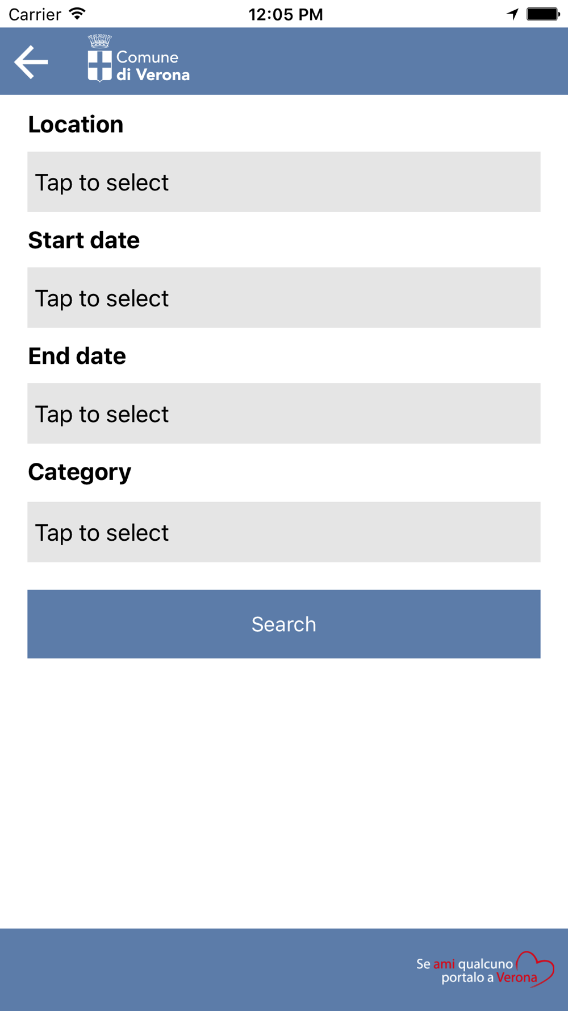Tap the battery indicator icon
This screenshot has width=568, height=1011.
pos(543,14)
